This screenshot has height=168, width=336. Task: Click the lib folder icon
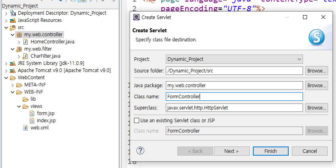[26, 100]
